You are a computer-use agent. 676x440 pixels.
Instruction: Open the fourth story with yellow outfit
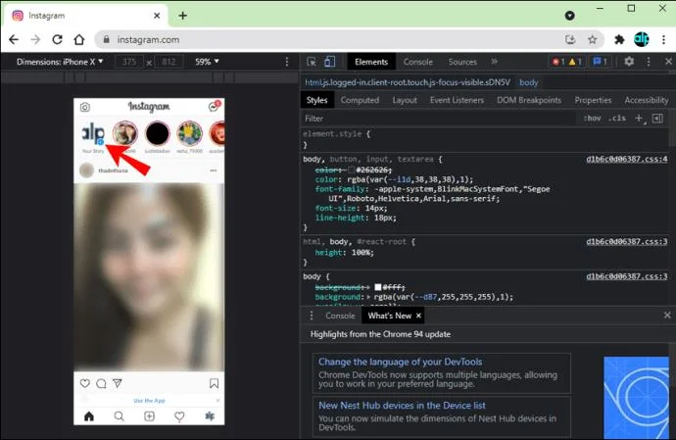pyautogui.click(x=190, y=133)
